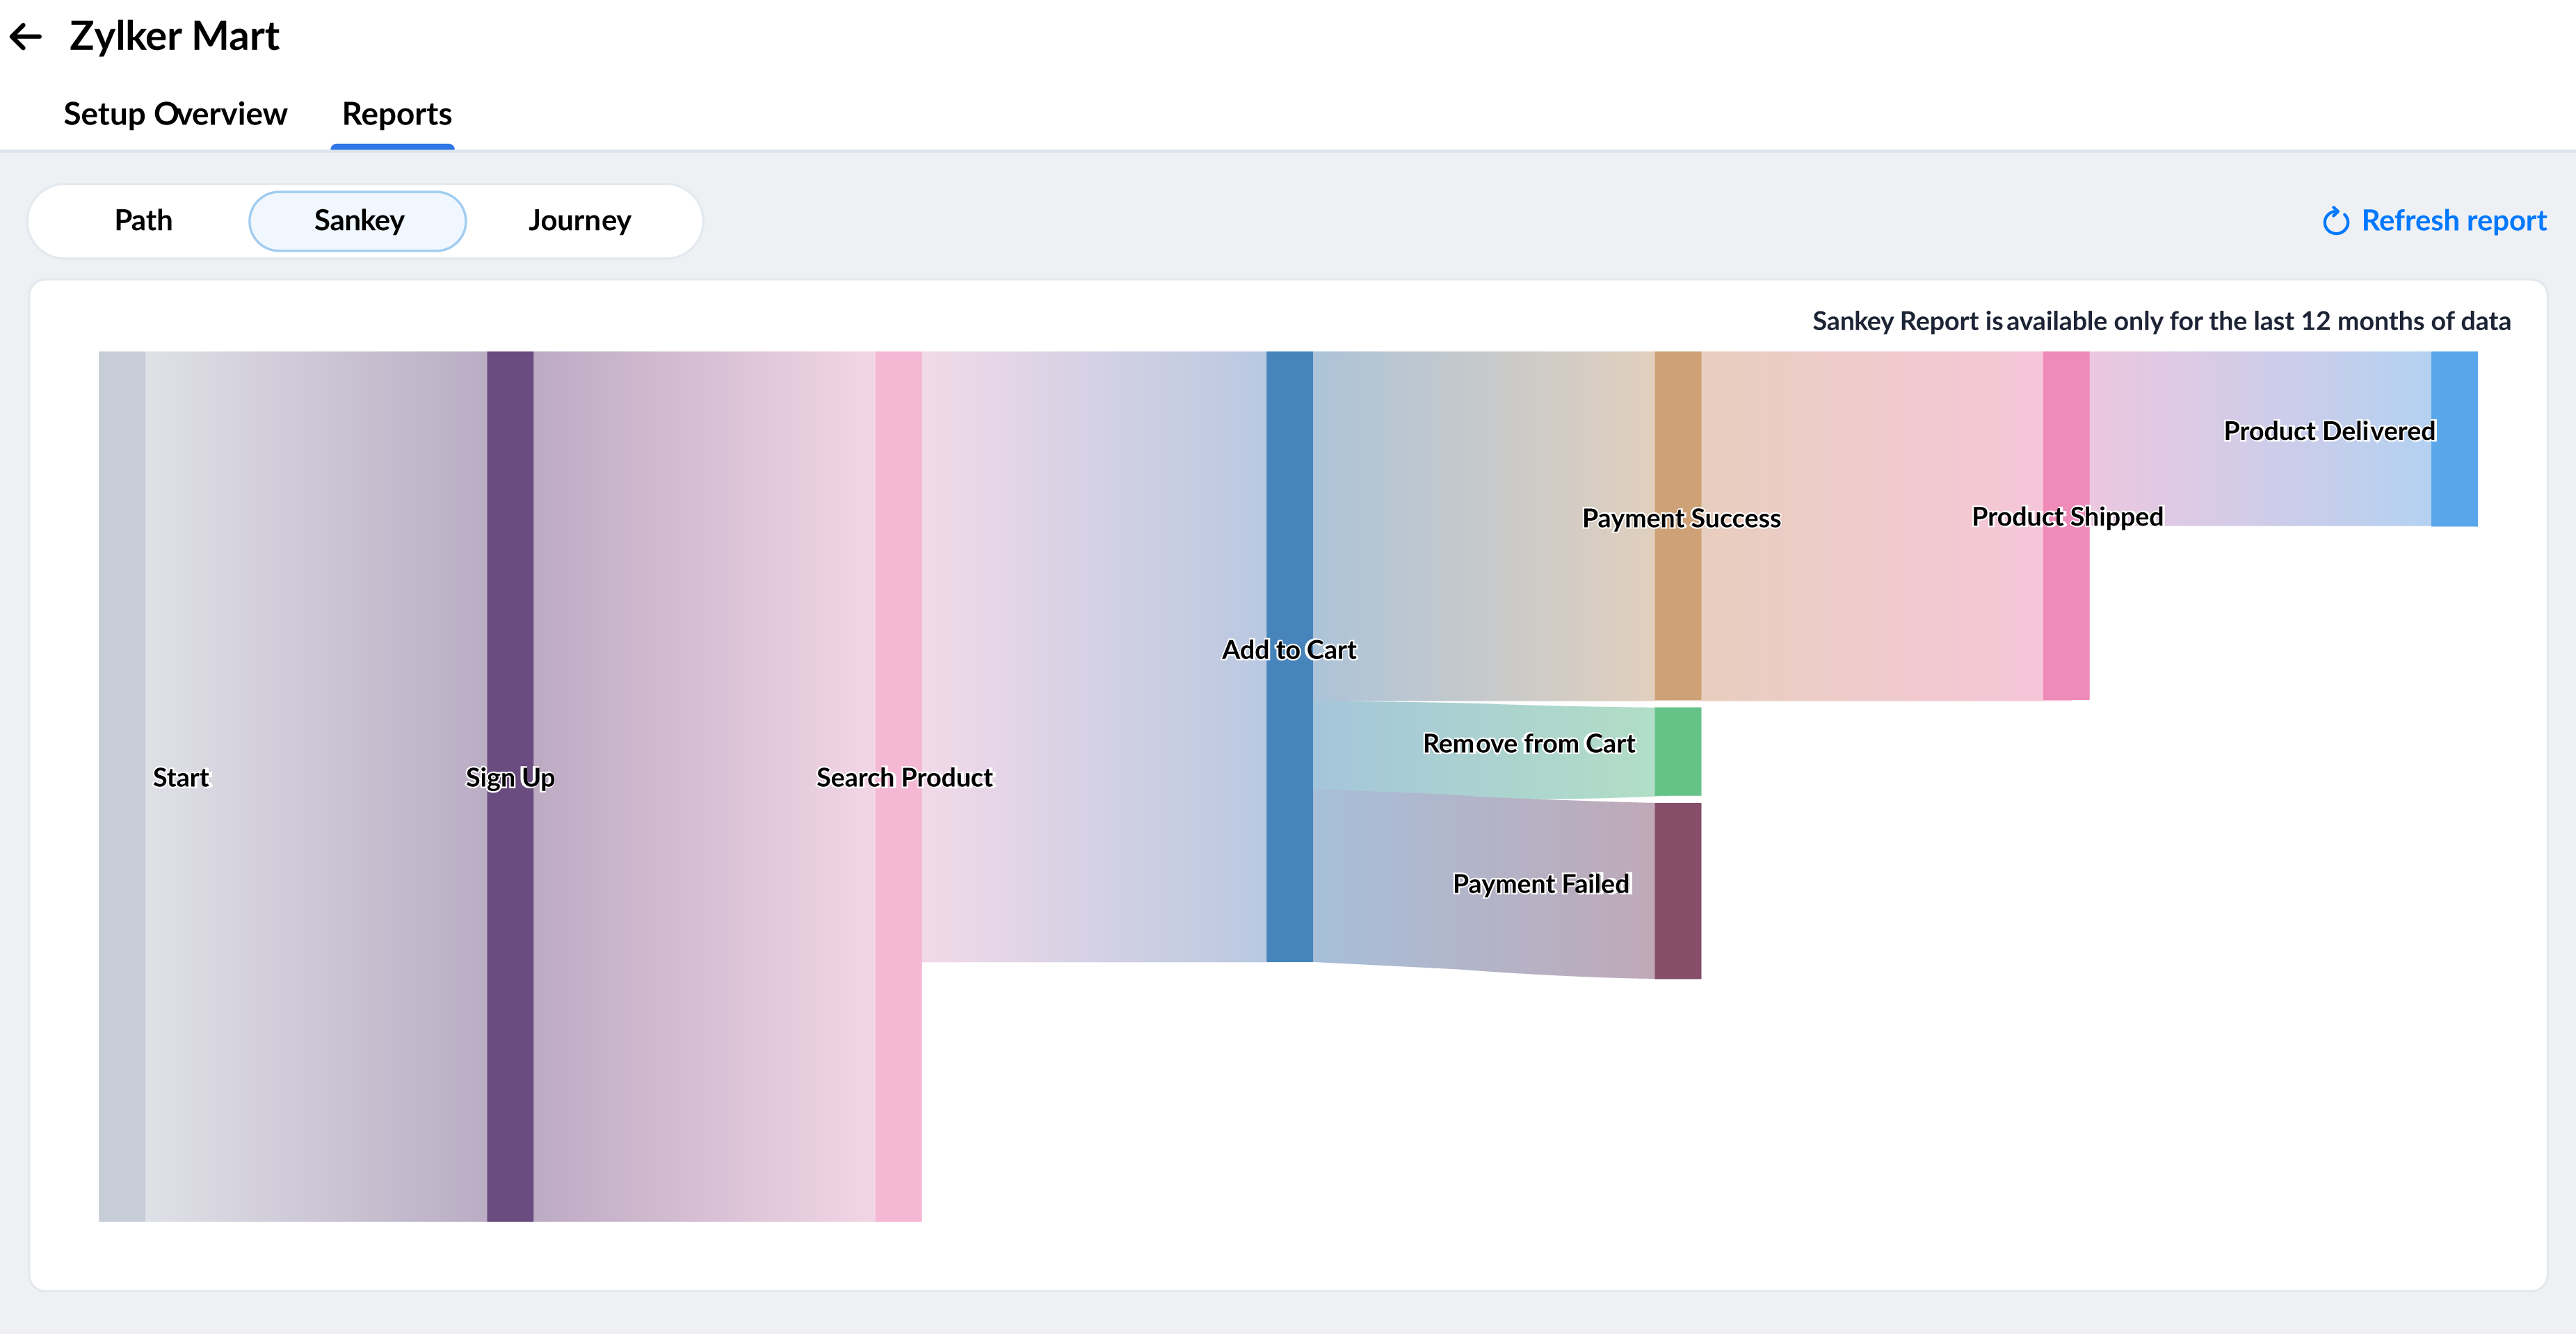Open the Setup Overview tab
The height and width of the screenshot is (1334, 2576).
point(175,114)
